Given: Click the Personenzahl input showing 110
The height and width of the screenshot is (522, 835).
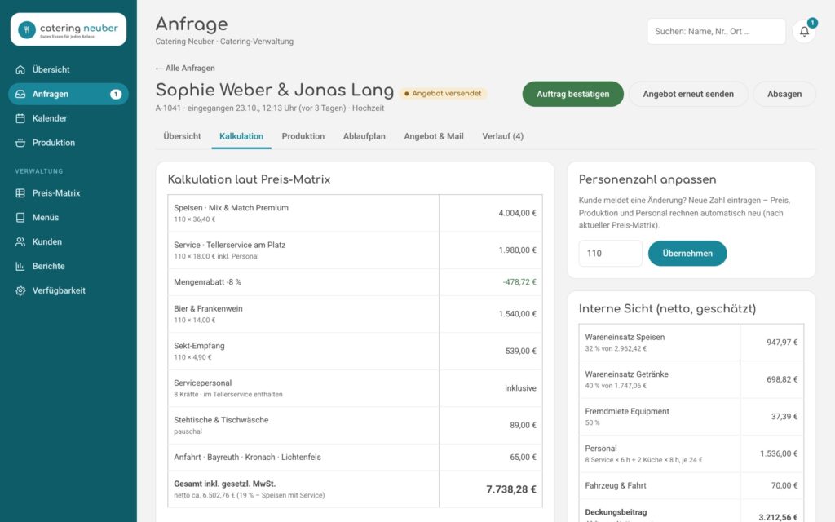Looking at the screenshot, I should pos(610,254).
